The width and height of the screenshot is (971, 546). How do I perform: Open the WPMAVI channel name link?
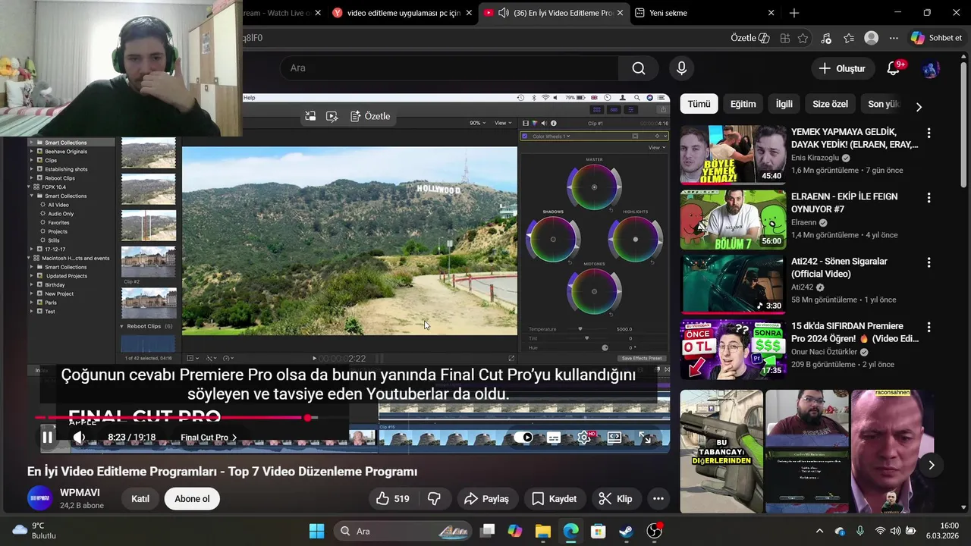pos(80,492)
